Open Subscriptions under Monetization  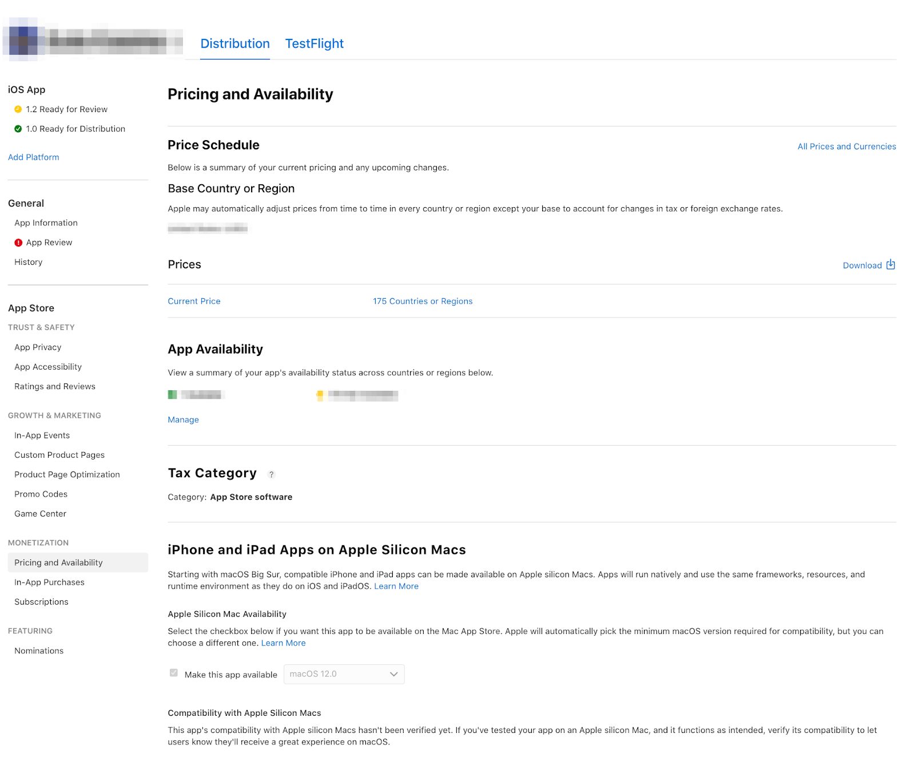41,602
